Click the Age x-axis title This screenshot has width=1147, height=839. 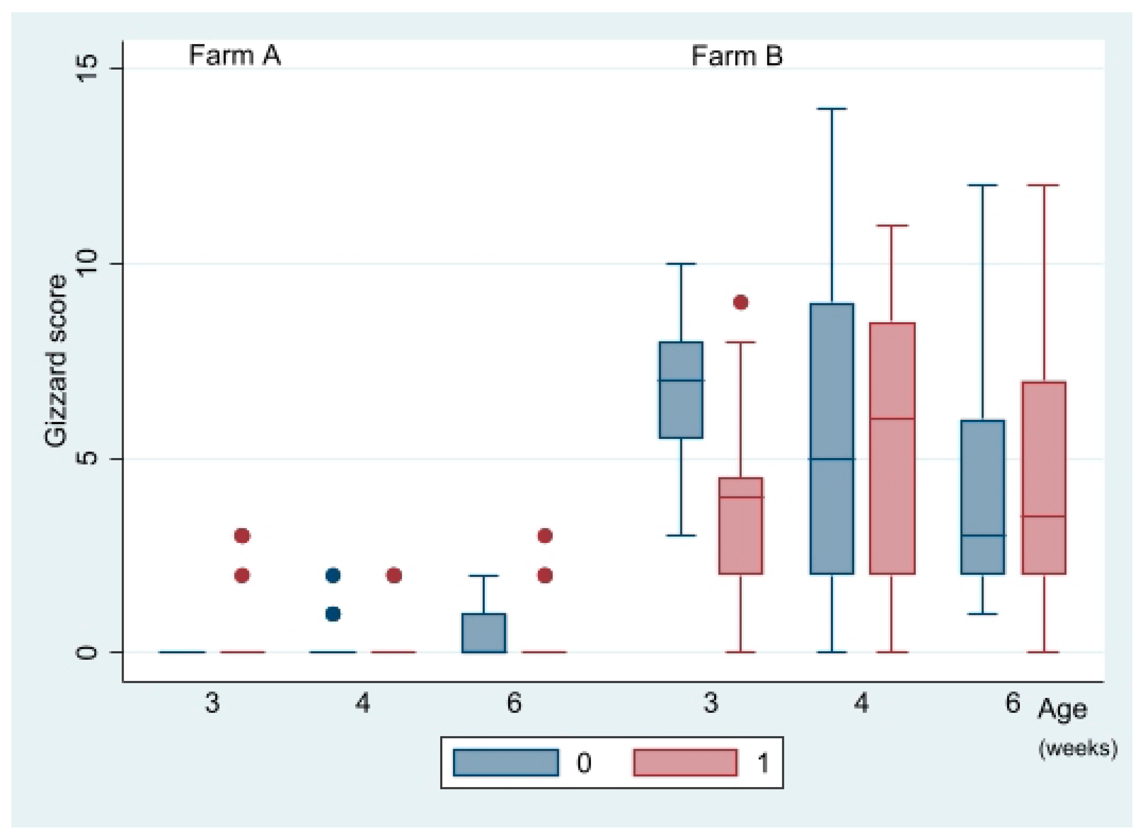1062,709
